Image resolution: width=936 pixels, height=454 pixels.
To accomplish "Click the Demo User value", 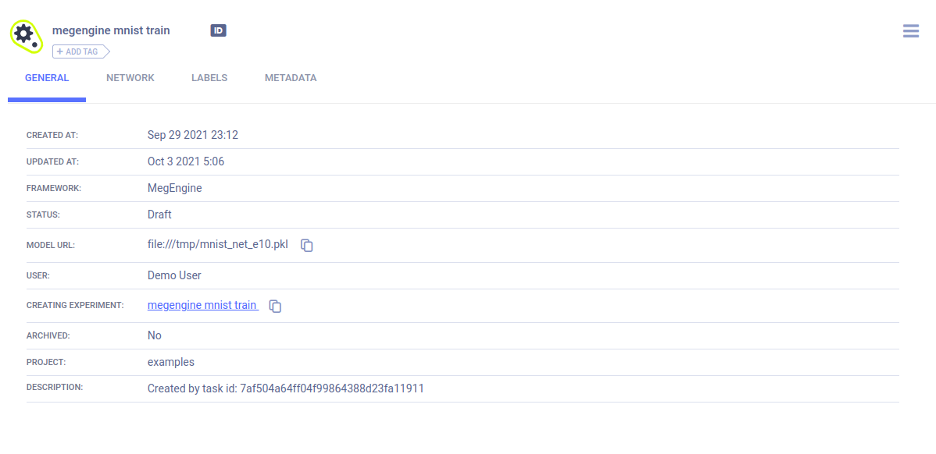I will tap(174, 275).
